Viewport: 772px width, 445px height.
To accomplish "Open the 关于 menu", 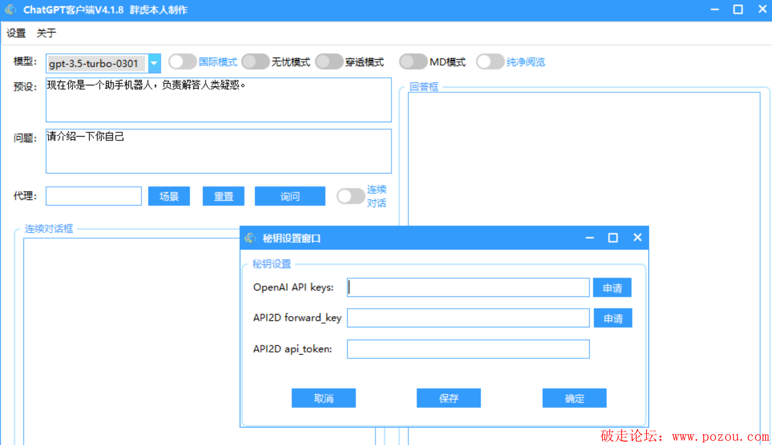I will click(x=46, y=33).
